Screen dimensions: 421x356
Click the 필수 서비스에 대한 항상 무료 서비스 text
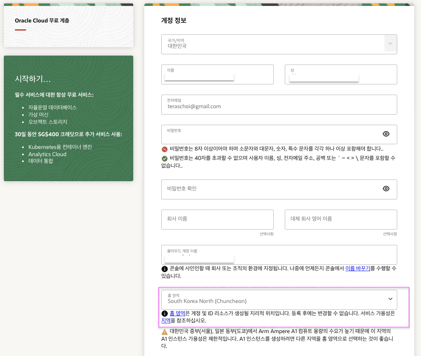click(54, 95)
